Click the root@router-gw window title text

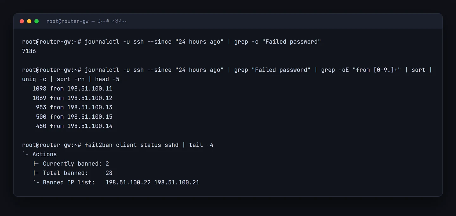pos(67,21)
